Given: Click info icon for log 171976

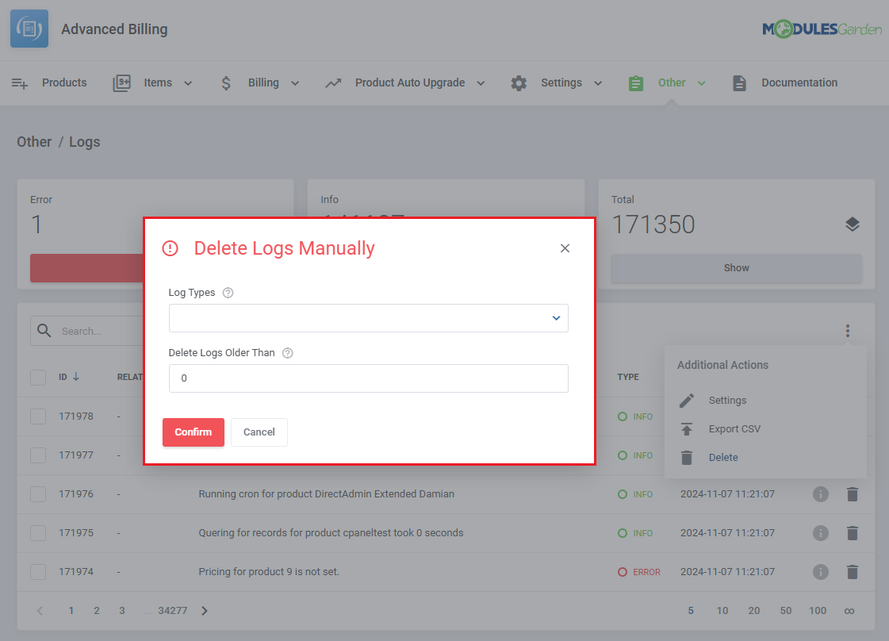Looking at the screenshot, I should (x=820, y=494).
